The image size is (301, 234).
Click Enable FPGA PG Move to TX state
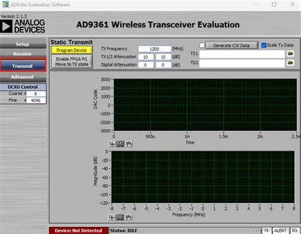pos(72,62)
